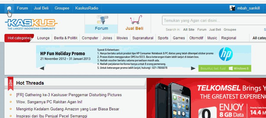Expand the All categories menu
This screenshot has height=118, width=266.
(x=259, y=38)
